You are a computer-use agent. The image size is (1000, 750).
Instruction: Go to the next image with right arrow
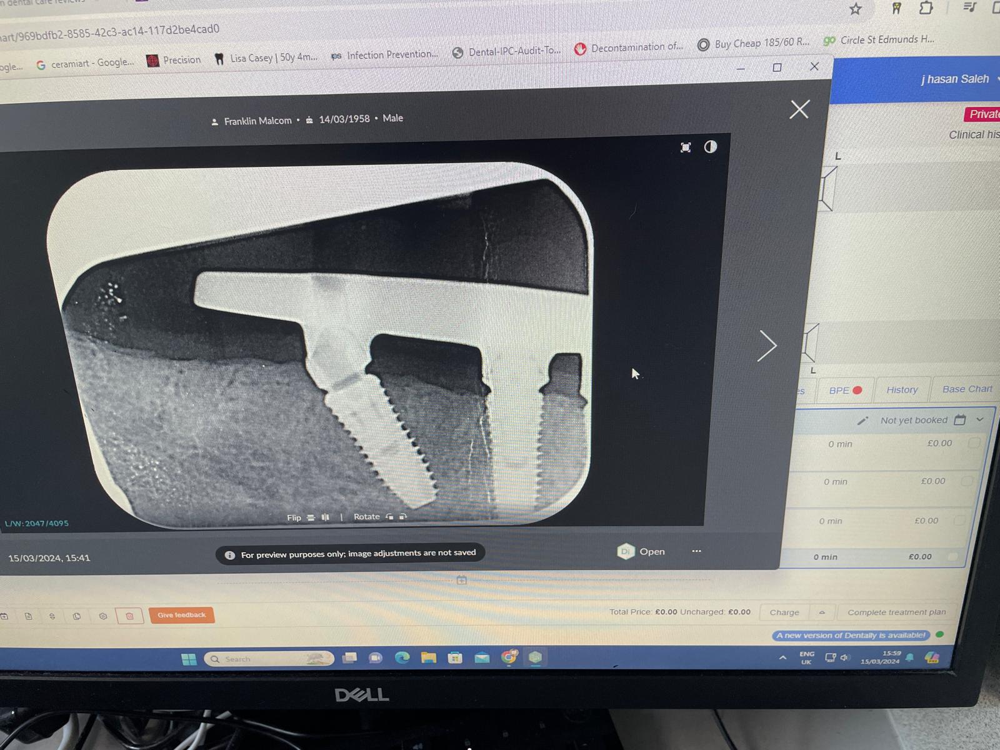[x=766, y=346]
